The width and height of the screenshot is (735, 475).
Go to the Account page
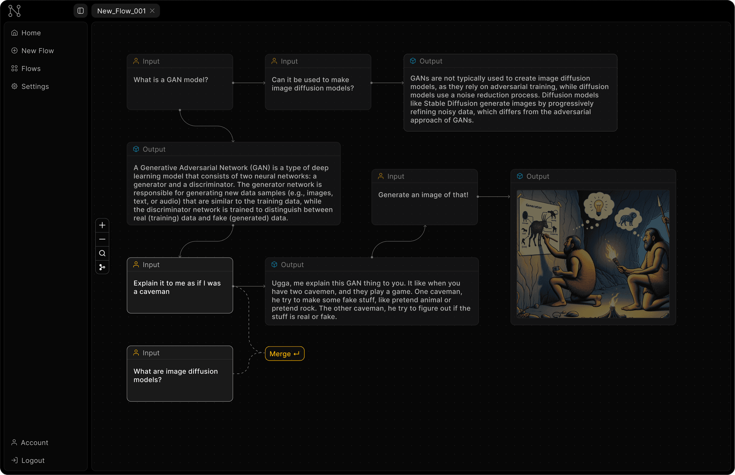[x=34, y=443]
